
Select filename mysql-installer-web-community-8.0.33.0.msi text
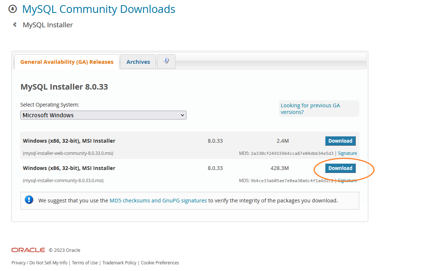point(68,153)
